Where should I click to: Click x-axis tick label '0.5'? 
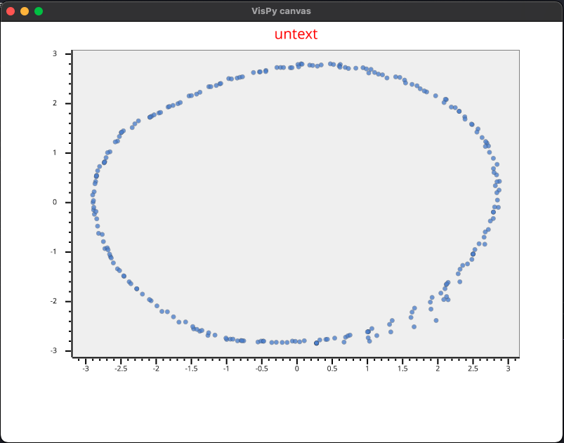[332, 369]
